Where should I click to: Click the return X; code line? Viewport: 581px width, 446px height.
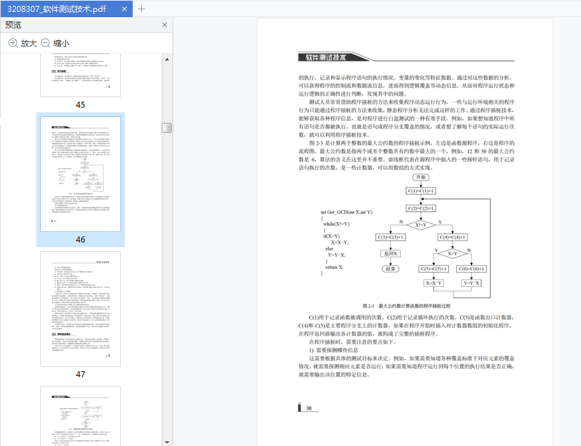[334, 267]
